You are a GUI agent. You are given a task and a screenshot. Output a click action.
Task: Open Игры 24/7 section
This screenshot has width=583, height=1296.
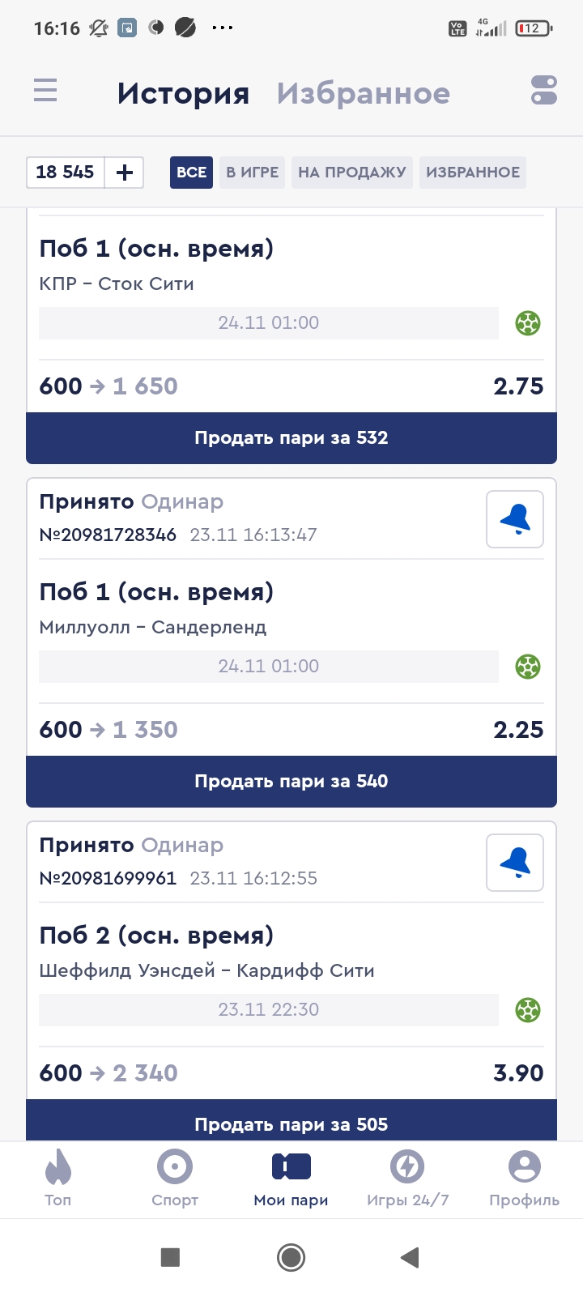[x=407, y=1178]
